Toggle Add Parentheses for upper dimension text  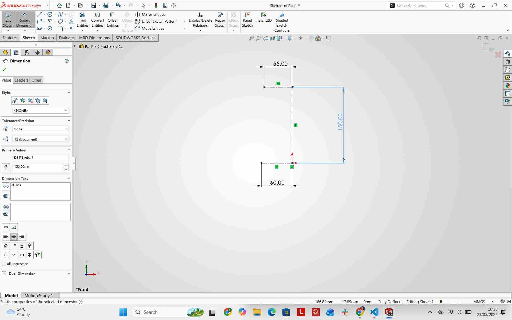click(6, 186)
